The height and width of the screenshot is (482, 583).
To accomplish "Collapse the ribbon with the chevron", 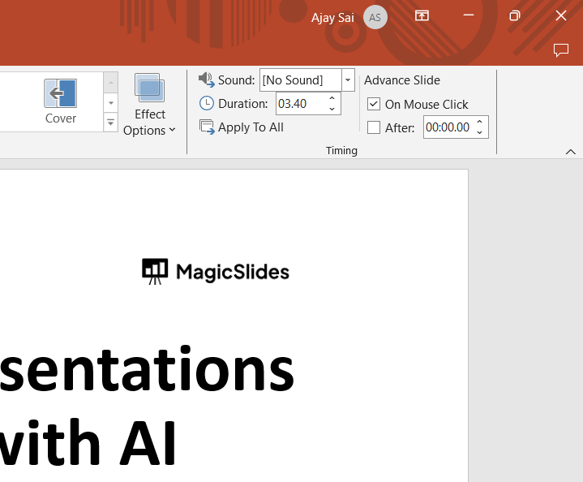I will pyautogui.click(x=570, y=152).
